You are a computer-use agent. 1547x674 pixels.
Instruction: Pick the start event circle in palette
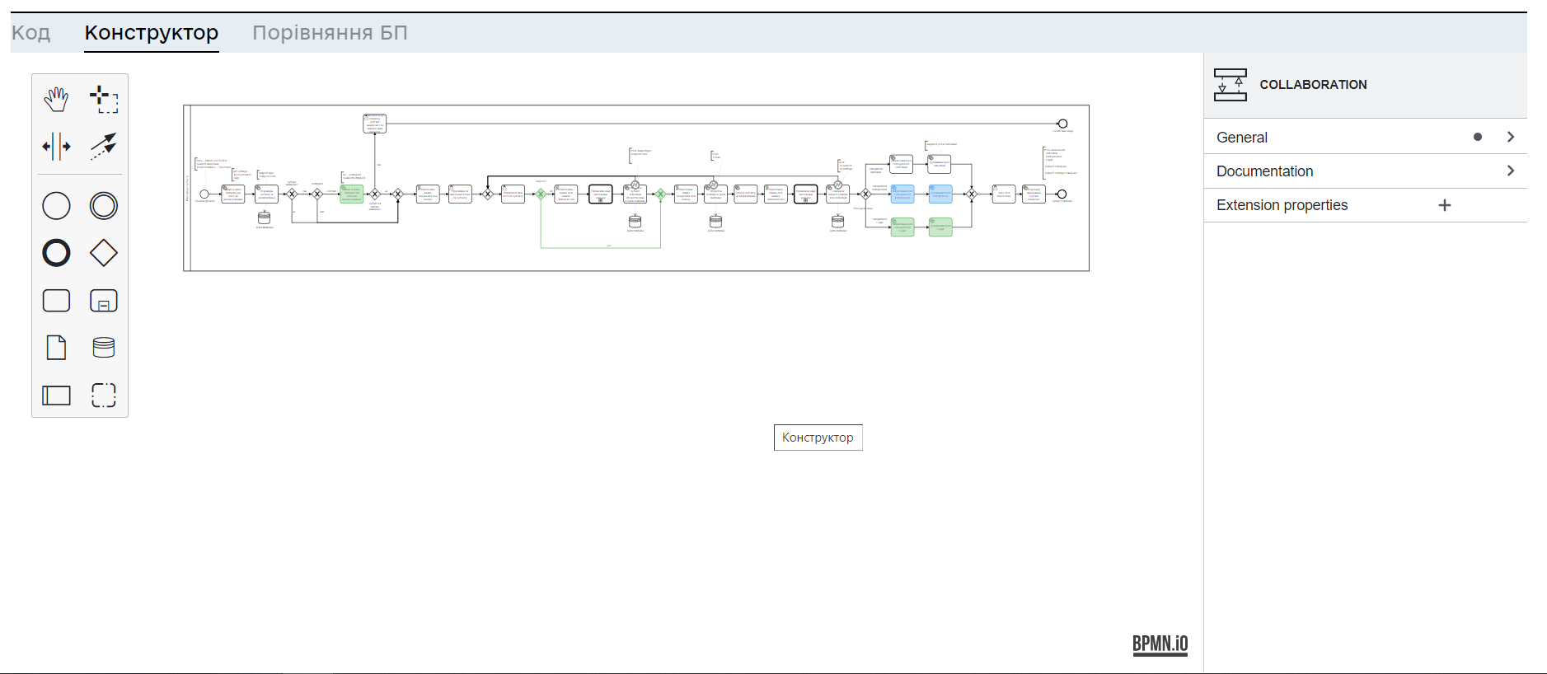click(x=56, y=206)
